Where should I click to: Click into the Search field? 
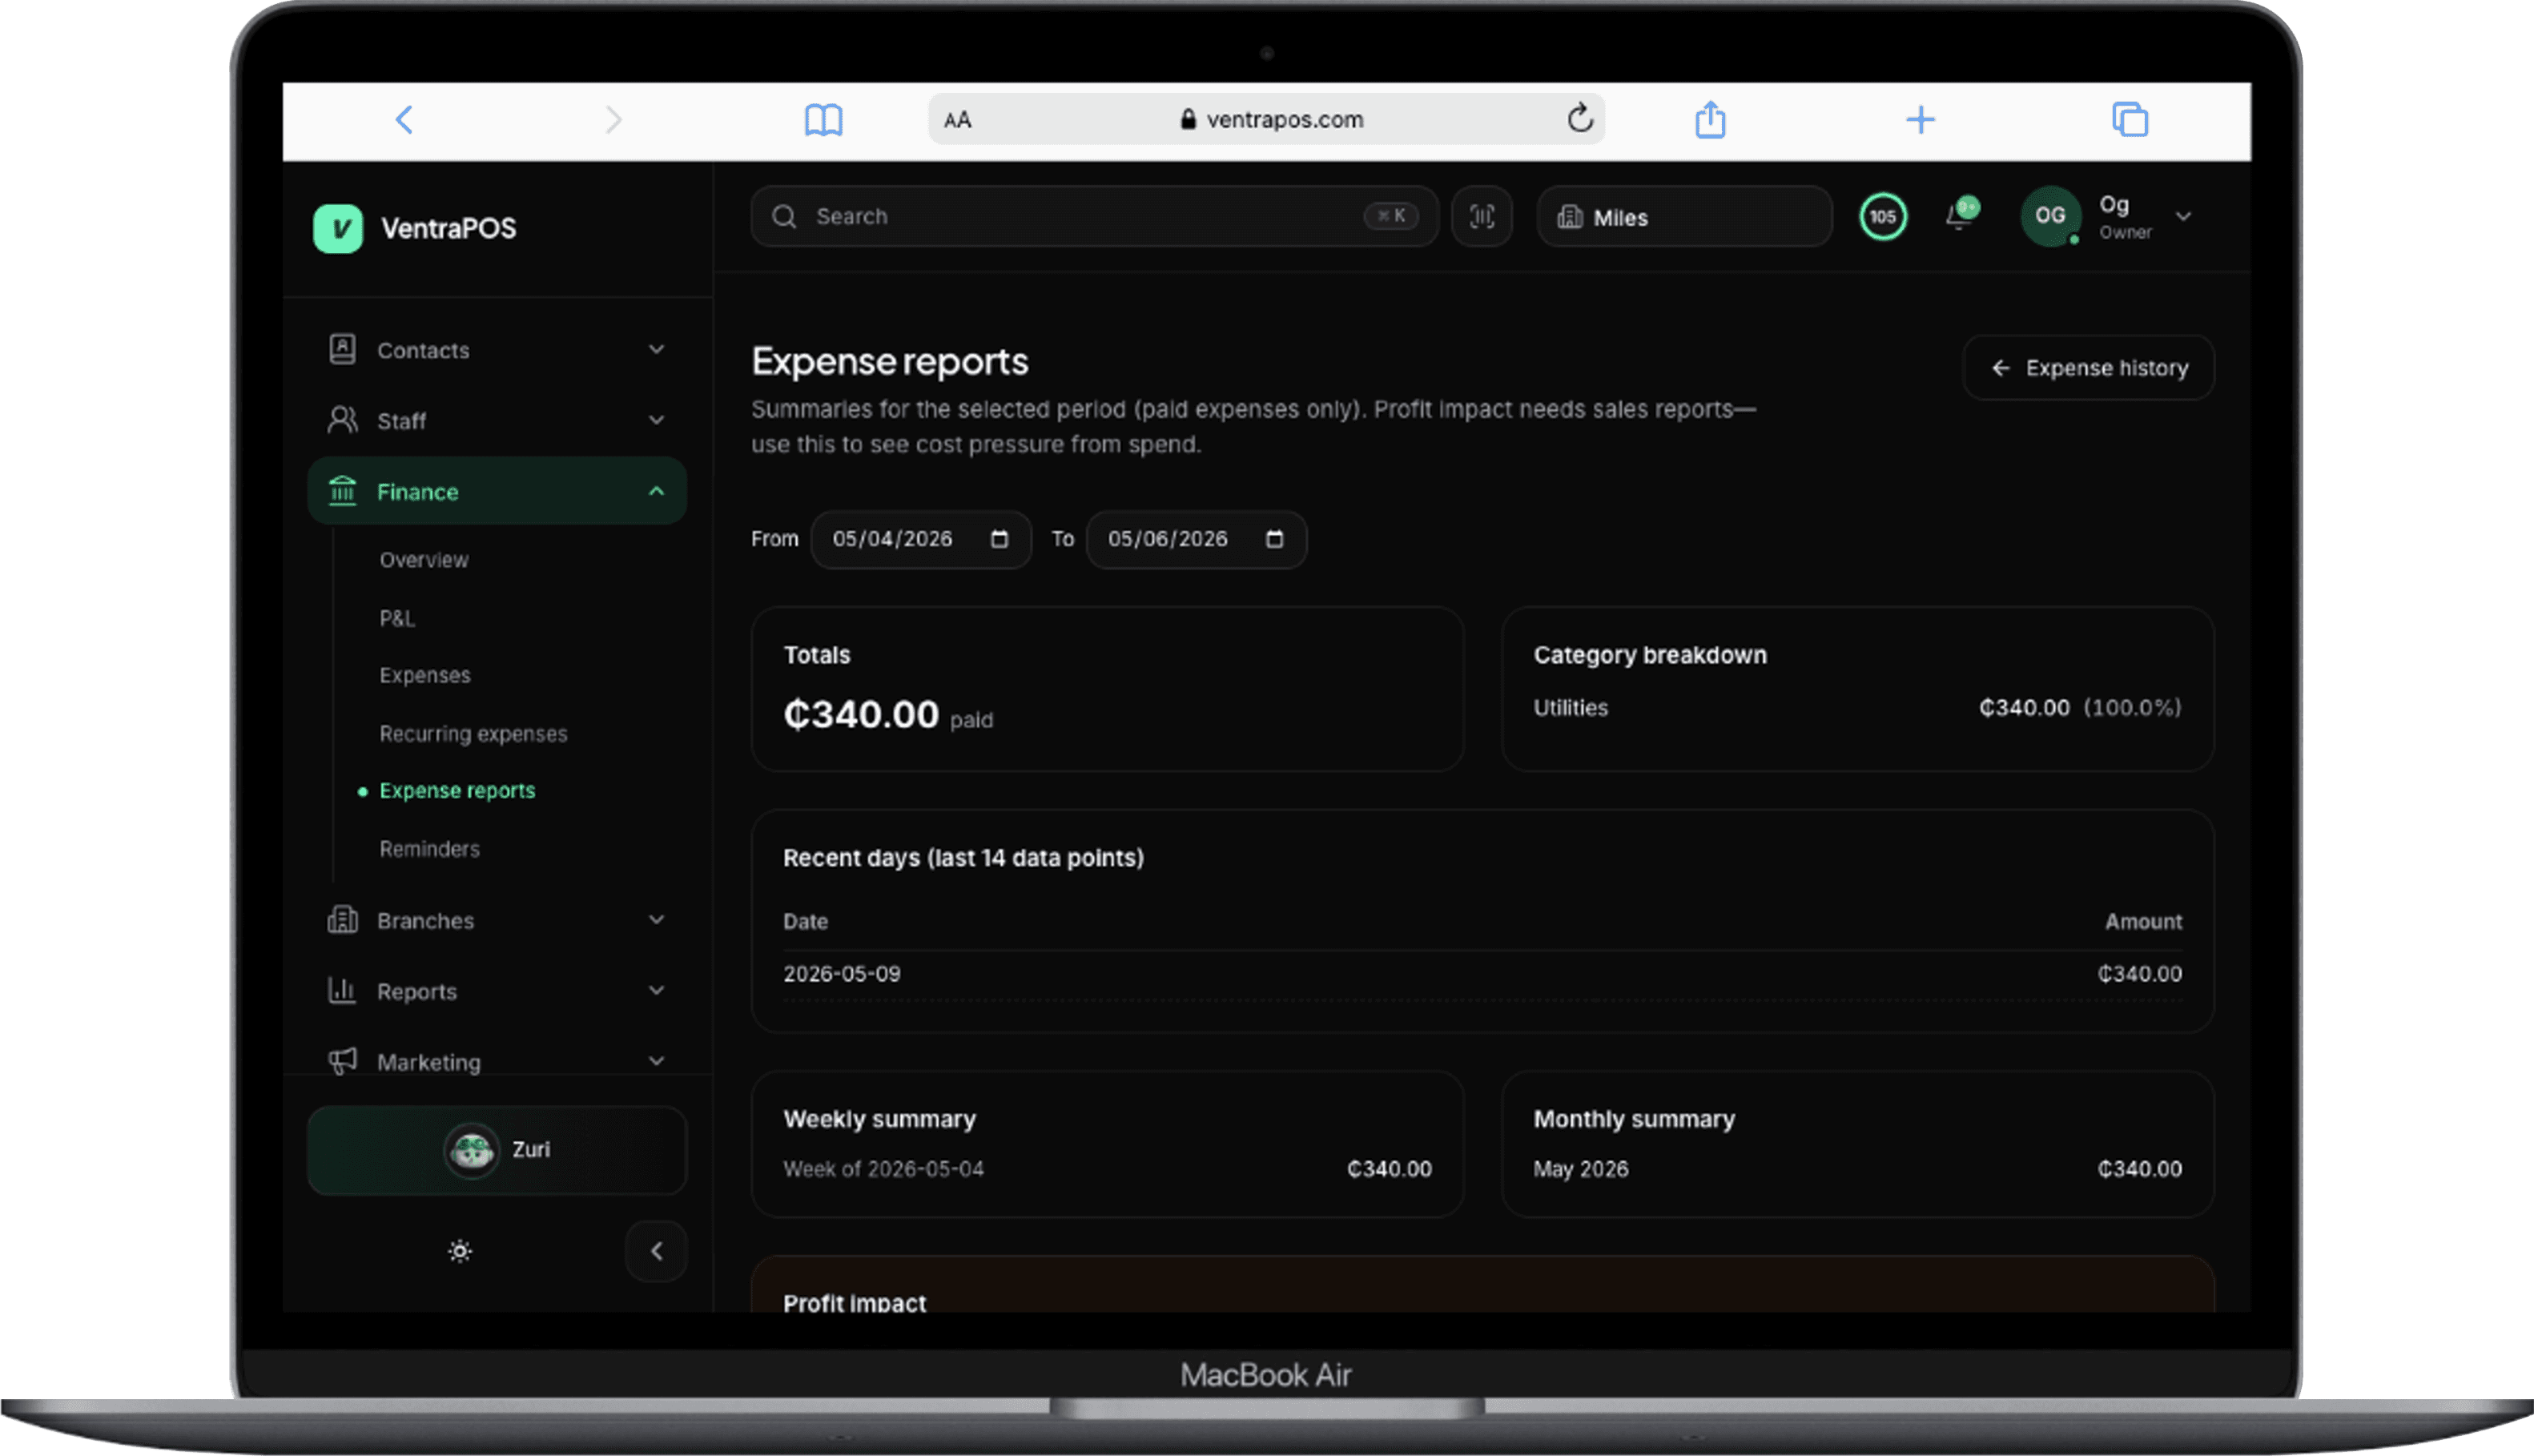click(1094, 216)
